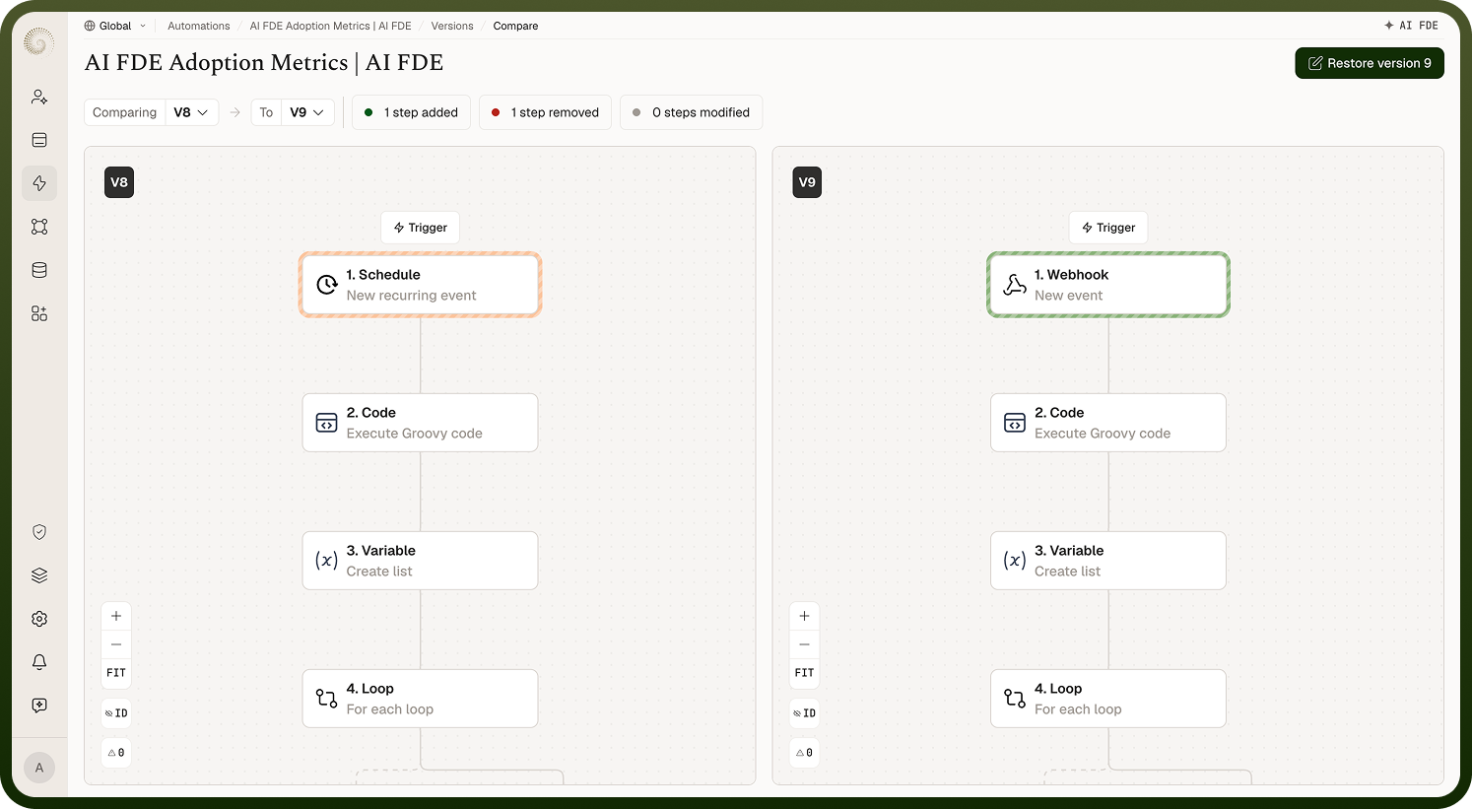Open the notifications bell in sidebar
Image resolution: width=1472 pixels, height=809 pixels.
tap(39, 662)
